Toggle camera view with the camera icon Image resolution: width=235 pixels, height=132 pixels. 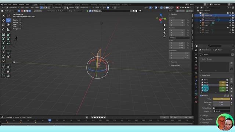(x=164, y=33)
